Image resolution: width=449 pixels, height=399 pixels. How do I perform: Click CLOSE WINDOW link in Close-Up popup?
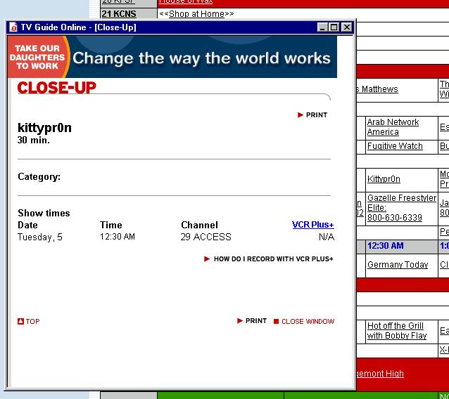[x=308, y=322]
